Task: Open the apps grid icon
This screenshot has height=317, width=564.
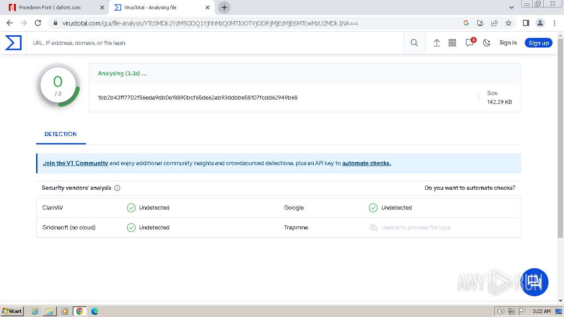Action: [x=452, y=43]
